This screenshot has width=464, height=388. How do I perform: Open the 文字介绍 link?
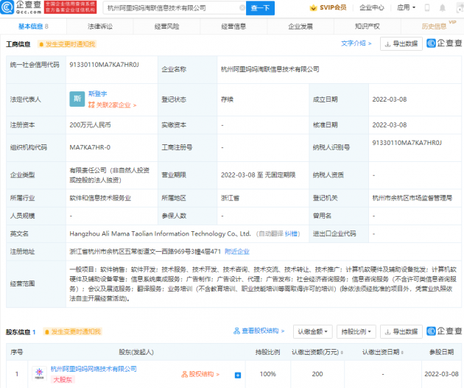[356, 43]
